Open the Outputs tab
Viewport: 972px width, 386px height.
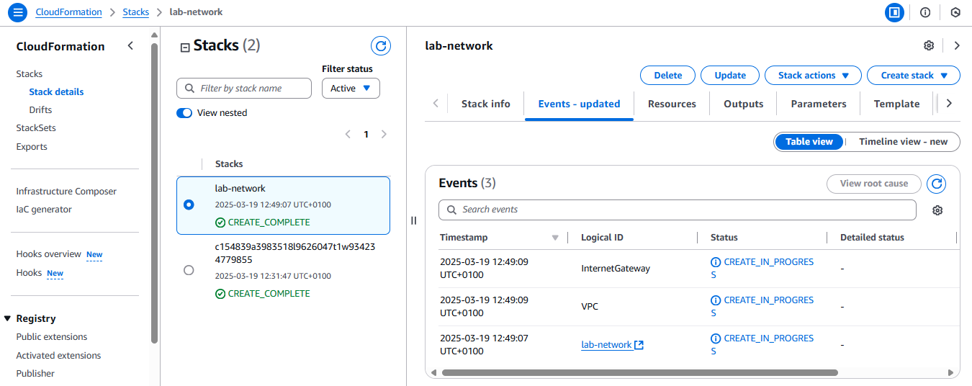[x=743, y=104]
